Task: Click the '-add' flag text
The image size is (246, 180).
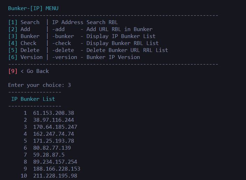Action: coord(58,29)
